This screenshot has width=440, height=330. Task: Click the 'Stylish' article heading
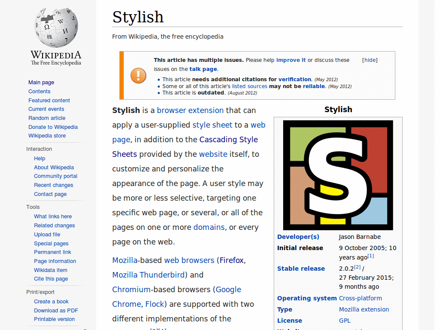(138, 17)
